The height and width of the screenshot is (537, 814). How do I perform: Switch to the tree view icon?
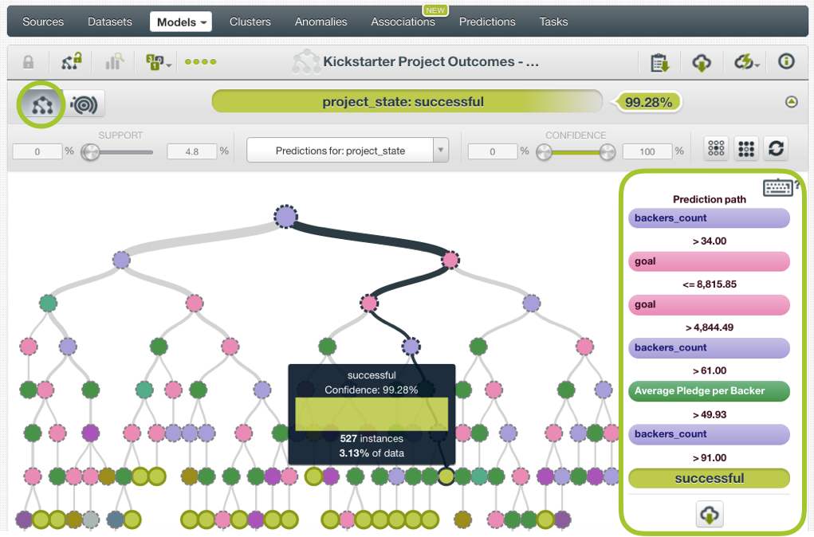point(42,105)
